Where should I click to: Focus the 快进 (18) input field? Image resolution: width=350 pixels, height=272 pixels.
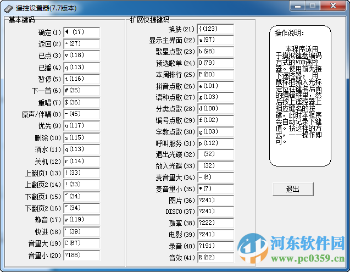click(82, 231)
